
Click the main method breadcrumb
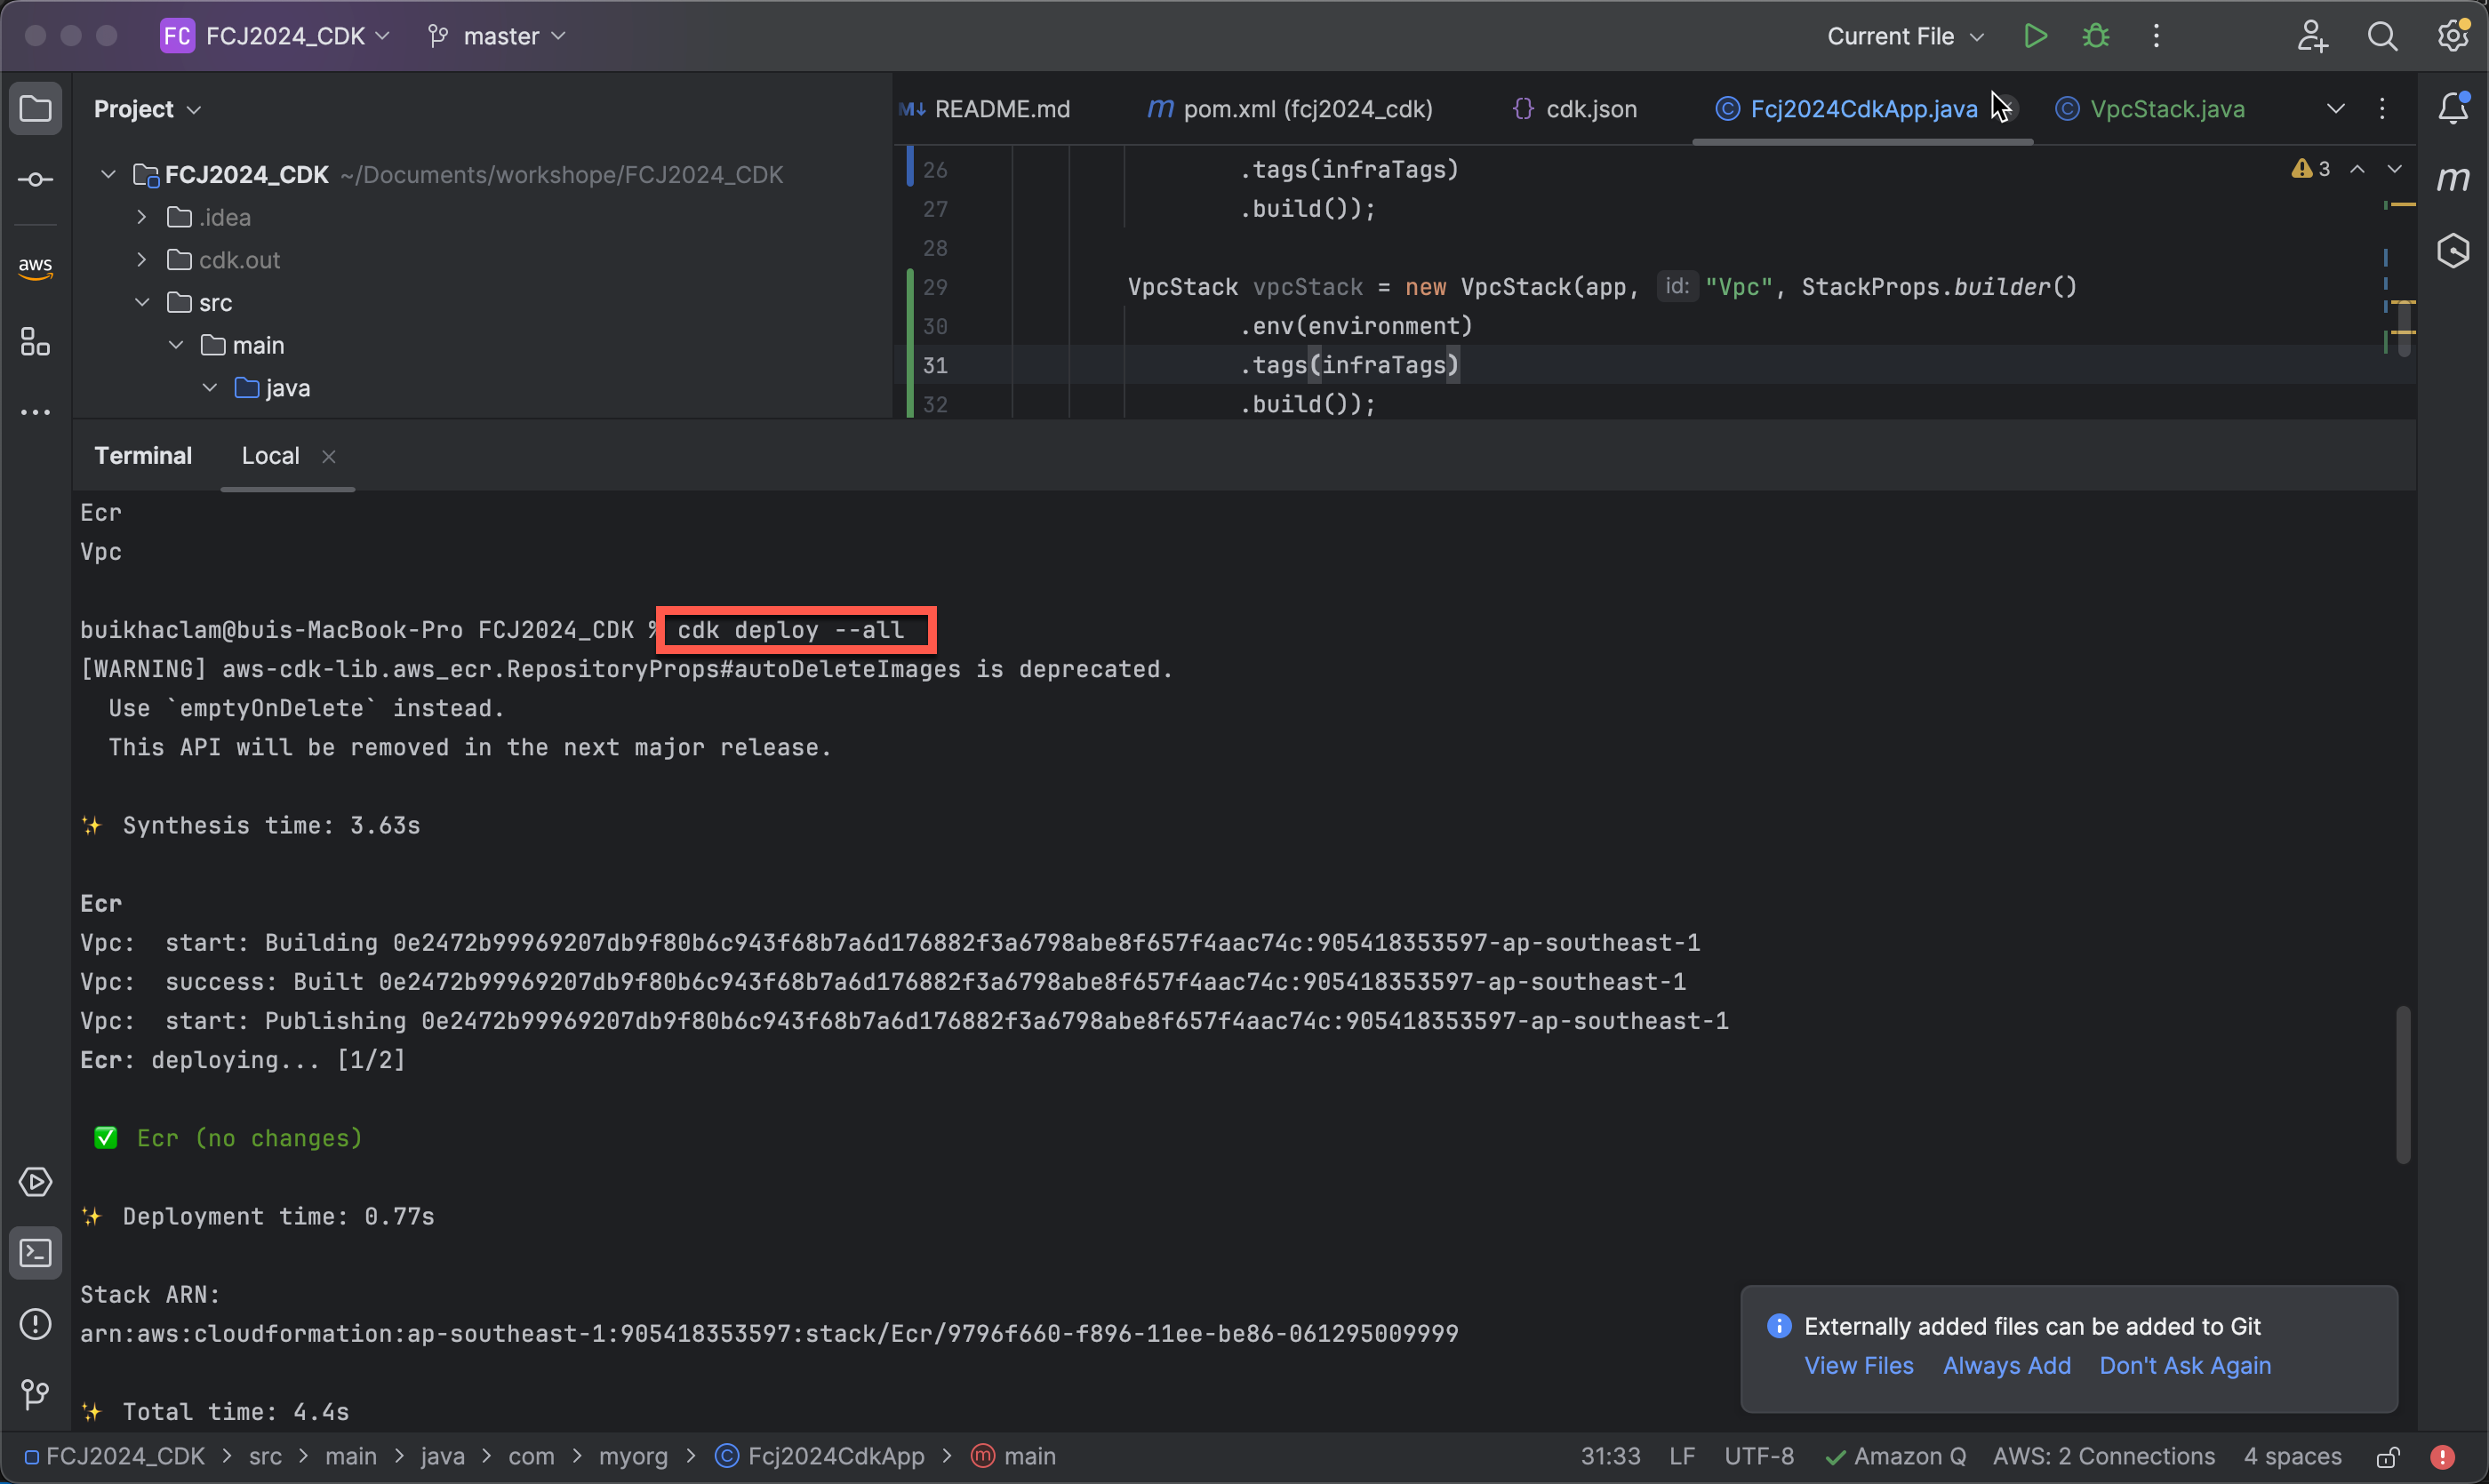(1014, 1457)
